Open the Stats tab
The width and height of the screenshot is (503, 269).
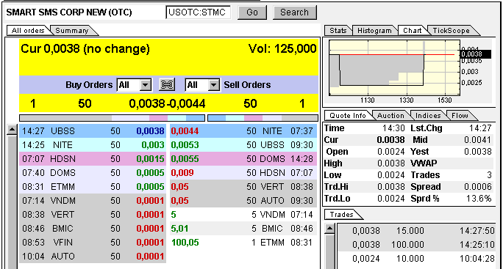pos(338,30)
